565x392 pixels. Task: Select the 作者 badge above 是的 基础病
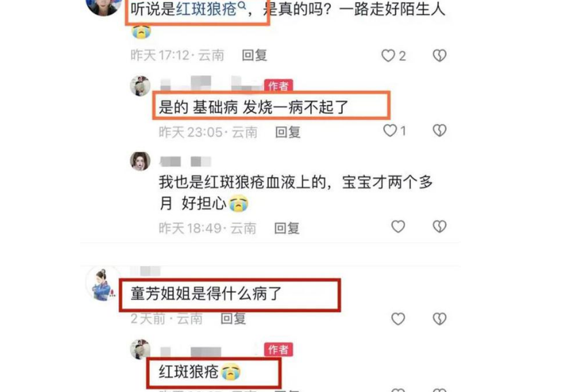pos(278,85)
